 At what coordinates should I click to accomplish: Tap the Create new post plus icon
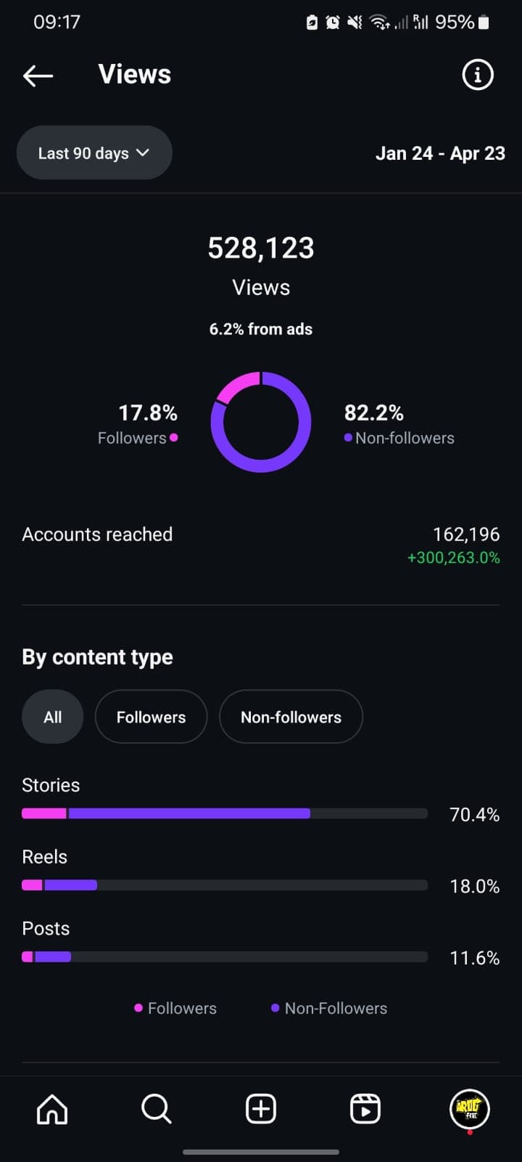pyautogui.click(x=261, y=1109)
